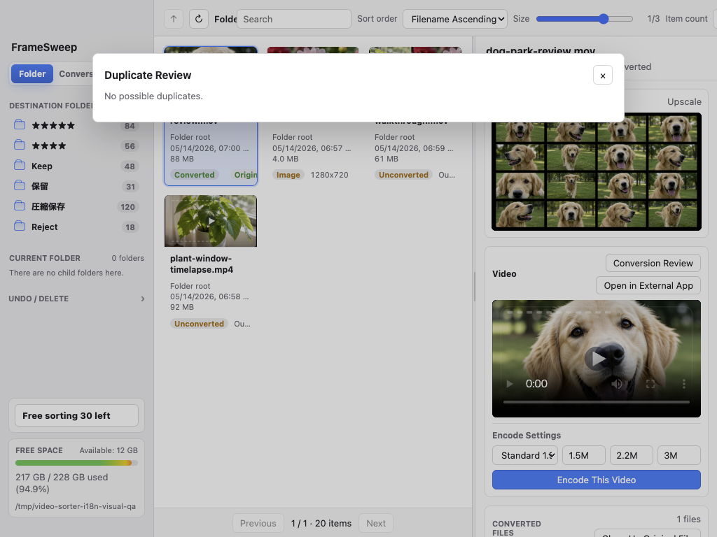Click the free space usage bar

point(76,463)
